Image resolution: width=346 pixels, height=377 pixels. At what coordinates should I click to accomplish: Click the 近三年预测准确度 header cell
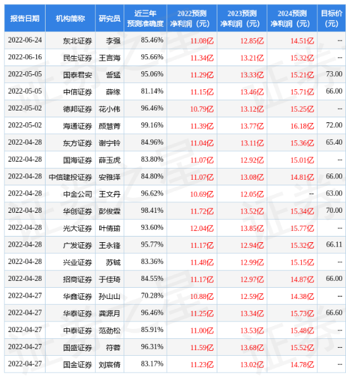pyautogui.click(x=146, y=18)
